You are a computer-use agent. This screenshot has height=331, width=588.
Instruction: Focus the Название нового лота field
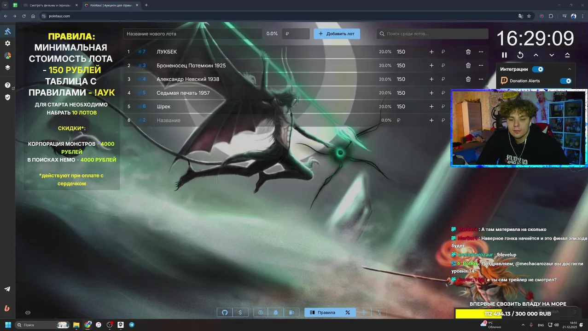pyautogui.click(x=193, y=34)
